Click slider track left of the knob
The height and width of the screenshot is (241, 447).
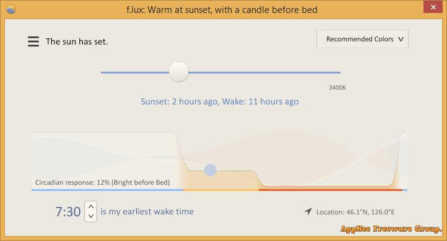point(135,72)
